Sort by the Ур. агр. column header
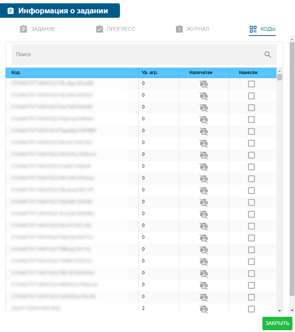Image resolution: width=295 pixels, height=332 pixels. pos(150,73)
